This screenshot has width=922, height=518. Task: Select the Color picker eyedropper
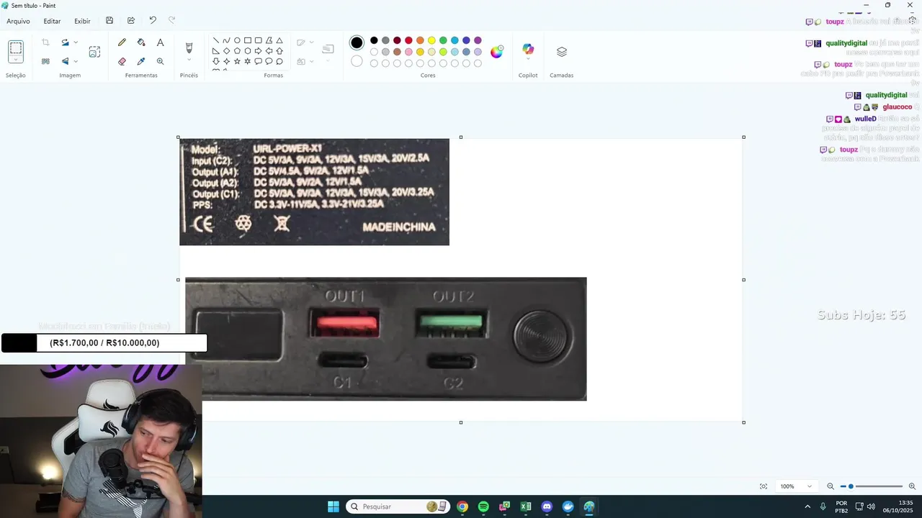pyautogui.click(x=141, y=61)
